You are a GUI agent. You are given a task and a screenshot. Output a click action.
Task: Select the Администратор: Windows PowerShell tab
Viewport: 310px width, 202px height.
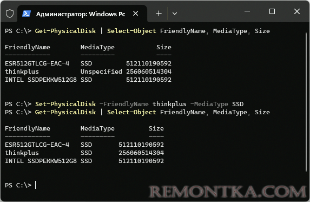coord(82,14)
